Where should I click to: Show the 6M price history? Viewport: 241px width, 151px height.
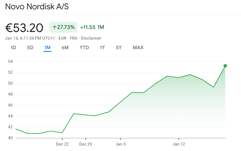point(65,48)
